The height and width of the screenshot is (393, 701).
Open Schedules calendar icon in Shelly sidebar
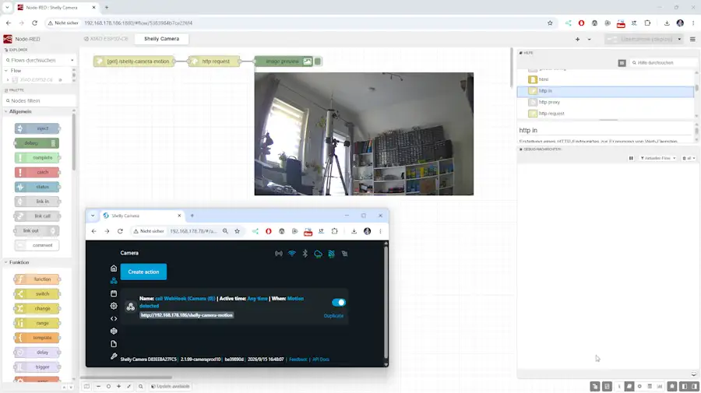[114, 293]
